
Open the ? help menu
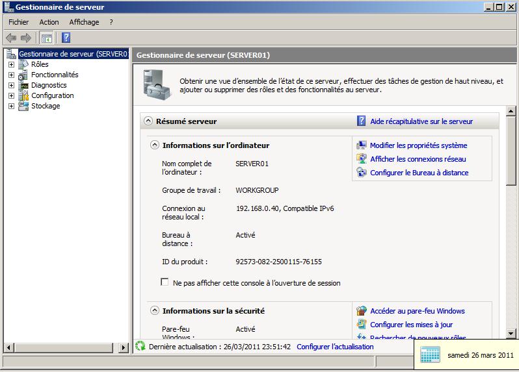[x=111, y=22]
